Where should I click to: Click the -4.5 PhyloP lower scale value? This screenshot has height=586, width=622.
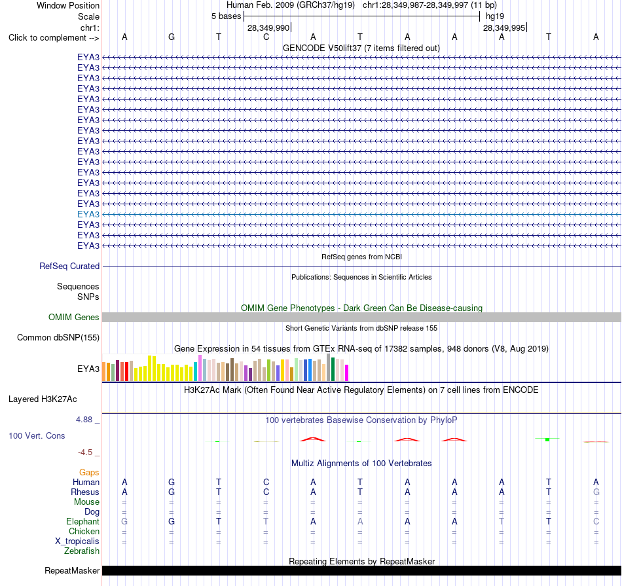[x=85, y=452]
